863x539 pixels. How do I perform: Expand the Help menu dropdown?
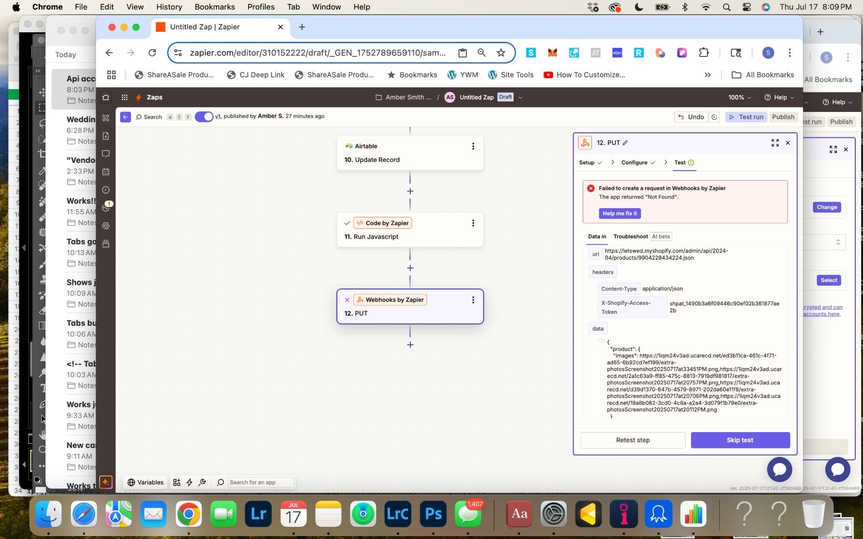[779, 97]
